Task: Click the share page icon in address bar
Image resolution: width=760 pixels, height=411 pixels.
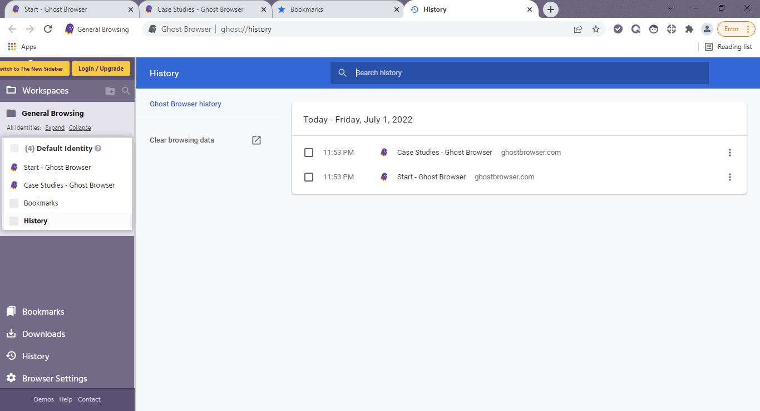Action: pos(578,29)
